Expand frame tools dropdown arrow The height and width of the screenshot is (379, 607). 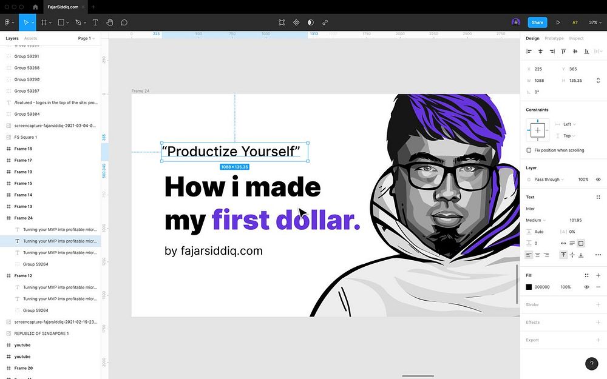coord(50,23)
